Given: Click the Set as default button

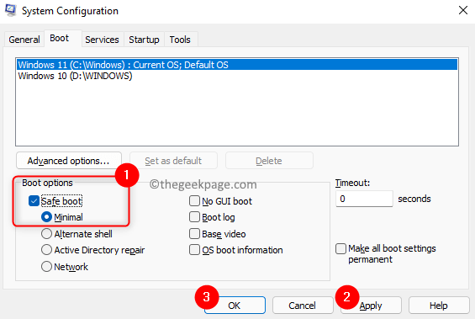Looking at the screenshot, I should click(x=173, y=161).
